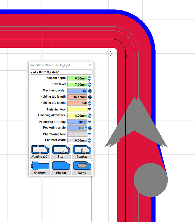
Task: Adjust Chamfer width stepper arrows
Action: 90,140
